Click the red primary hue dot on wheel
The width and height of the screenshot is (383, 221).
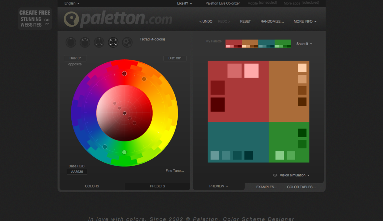pos(124,74)
